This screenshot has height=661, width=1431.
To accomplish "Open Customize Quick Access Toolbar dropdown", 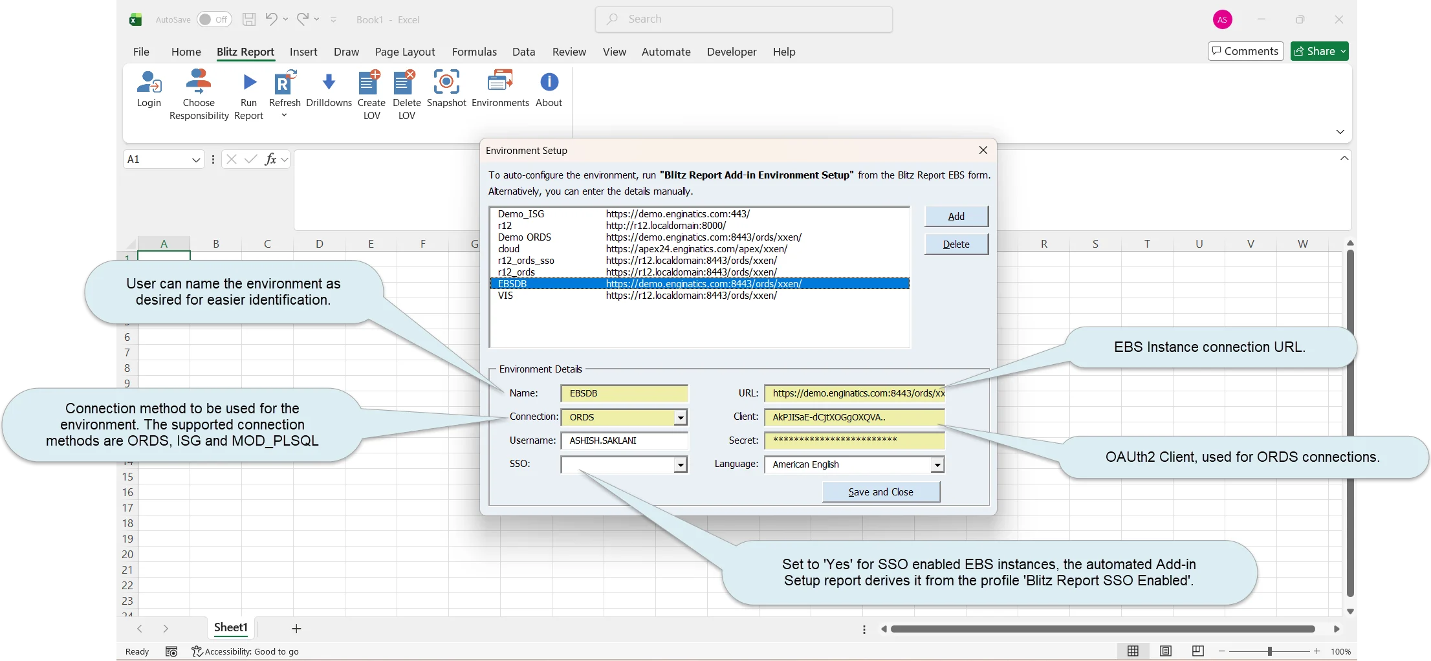I will (334, 20).
